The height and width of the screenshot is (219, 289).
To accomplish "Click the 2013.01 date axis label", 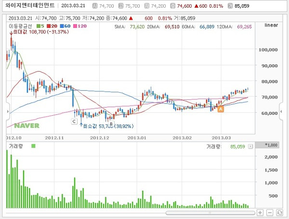I will pyautogui.click(x=137, y=138).
